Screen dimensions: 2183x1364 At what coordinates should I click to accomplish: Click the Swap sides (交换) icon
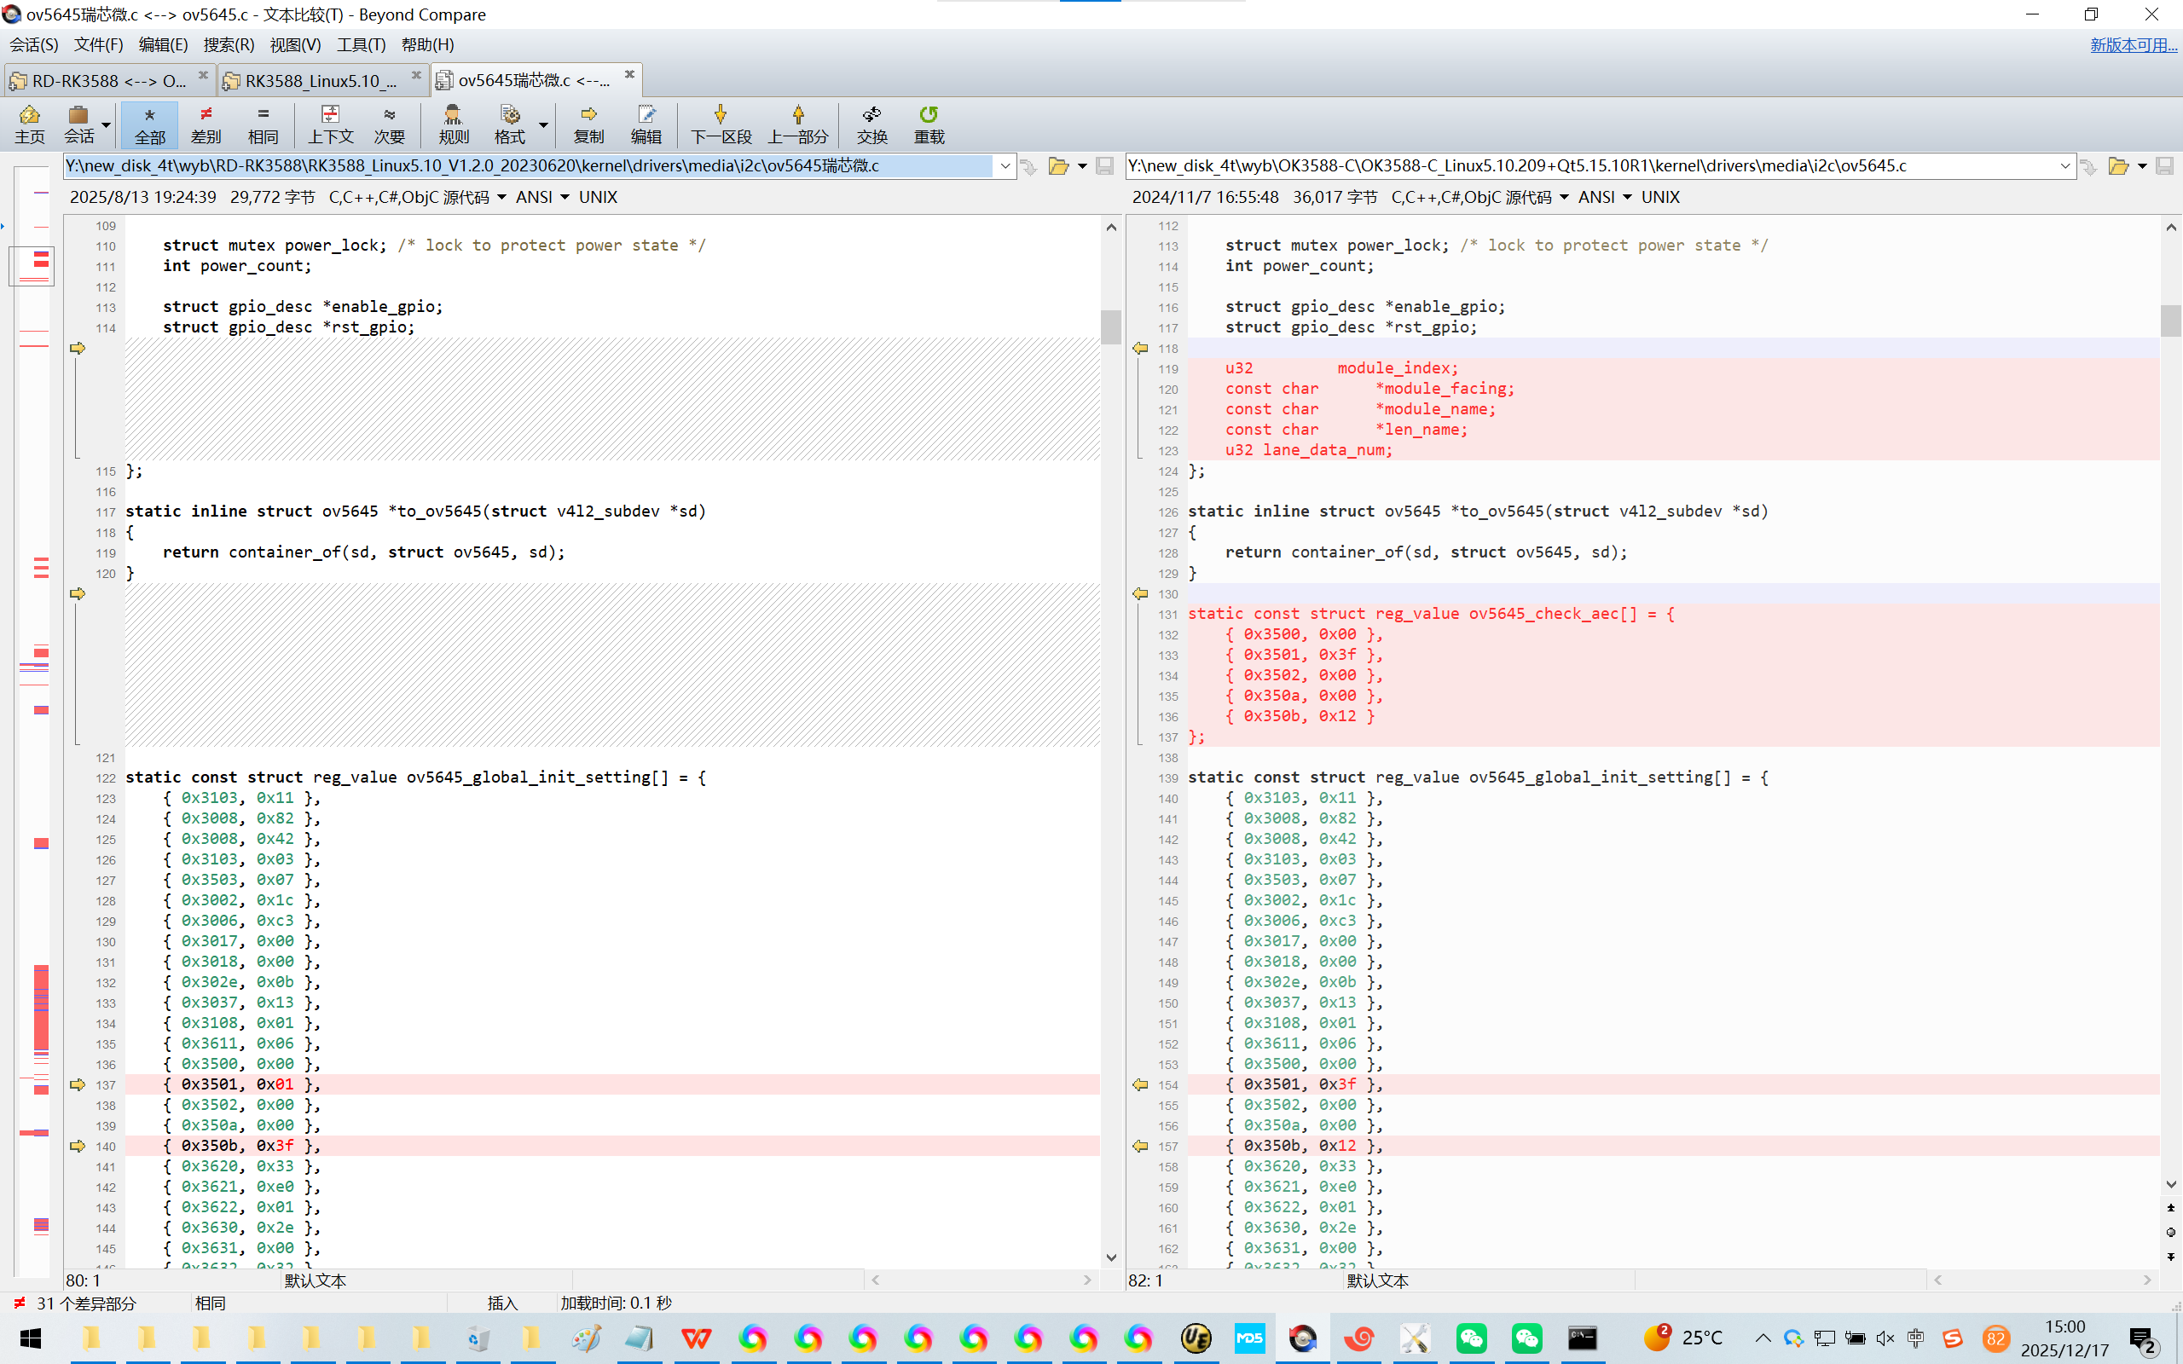[x=871, y=124]
